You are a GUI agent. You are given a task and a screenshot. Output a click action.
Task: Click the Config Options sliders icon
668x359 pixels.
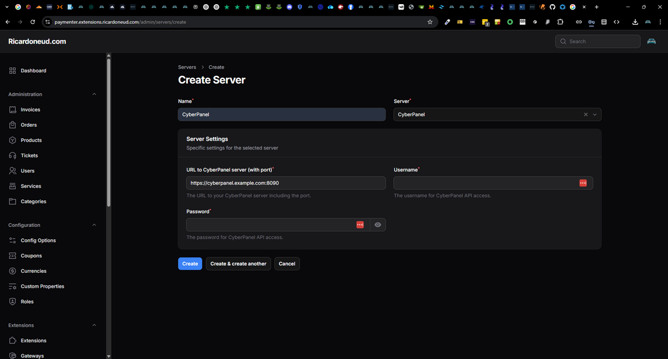click(x=13, y=241)
